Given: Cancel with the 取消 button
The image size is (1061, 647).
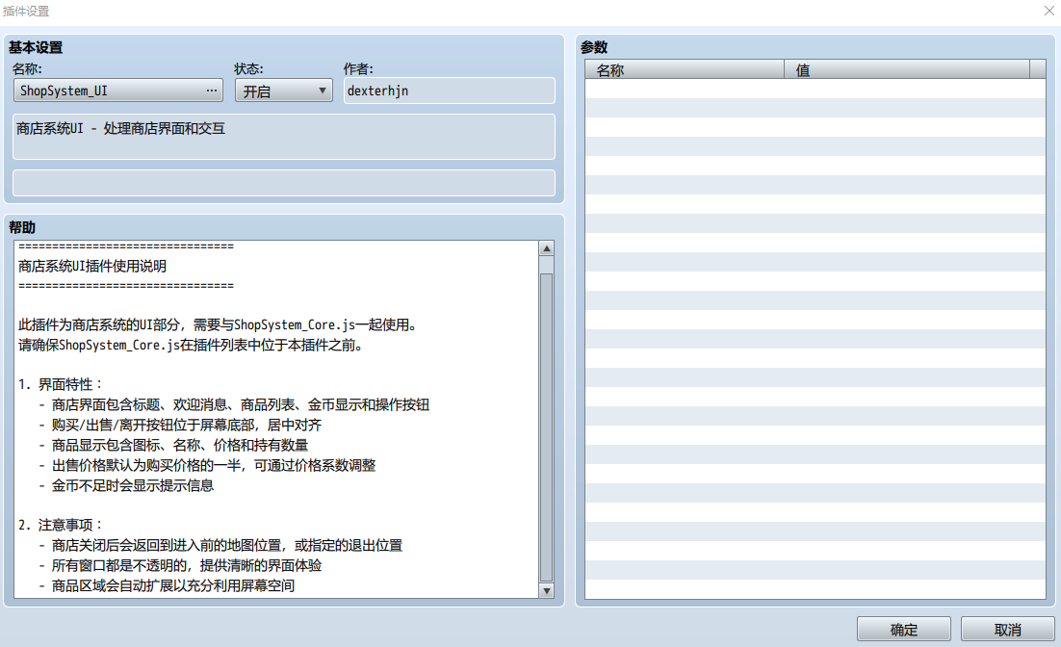Looking at the screenshot, I should 1007,630.
